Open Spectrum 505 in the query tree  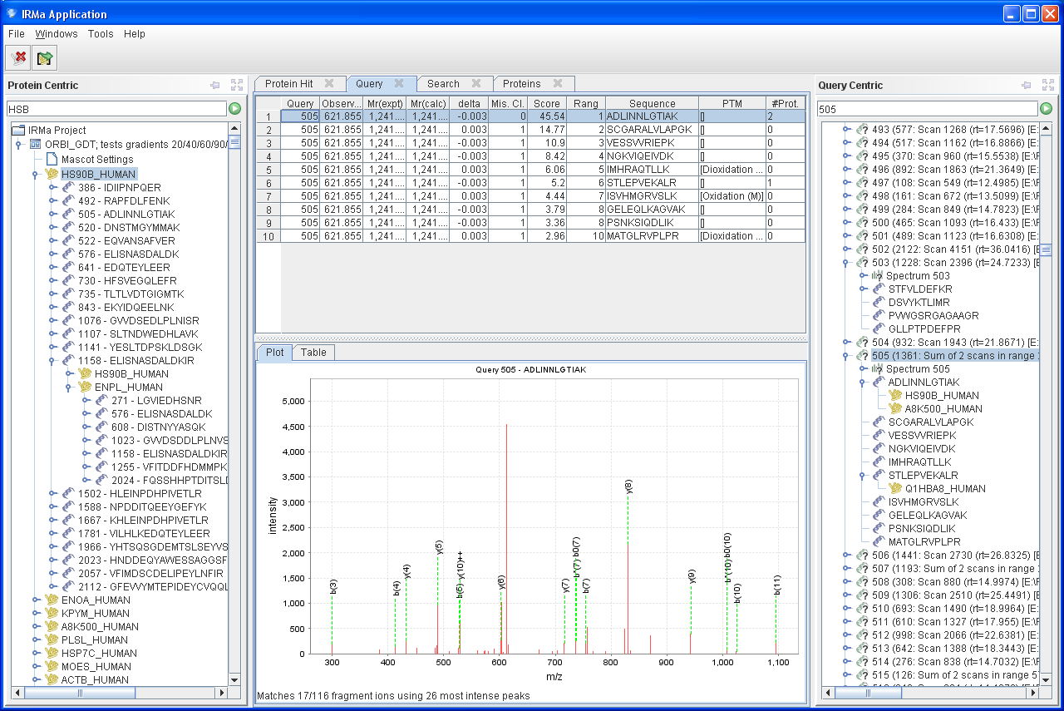(x=917, y=368)
